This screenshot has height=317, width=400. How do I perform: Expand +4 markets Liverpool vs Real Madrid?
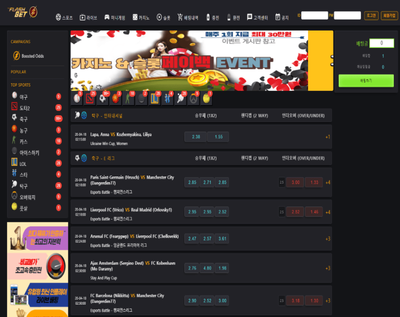pos(328,212)
